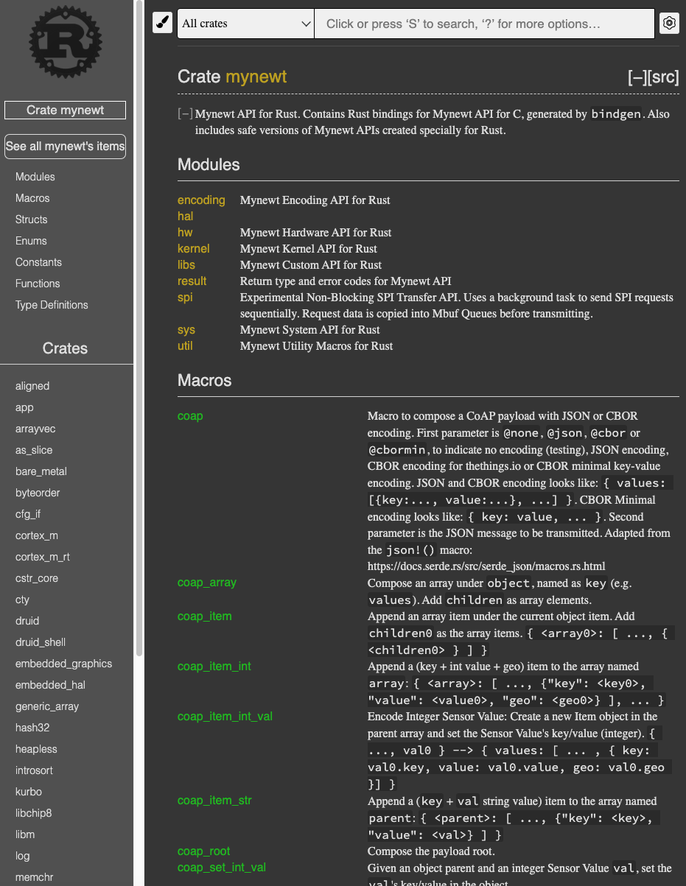
Task: Go to Macros section from sidebar
Action: point(32,198)
